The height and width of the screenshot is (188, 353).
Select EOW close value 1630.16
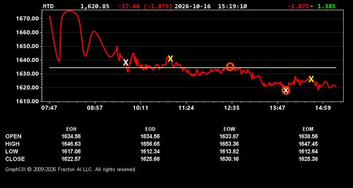pyautogui.click(x=229, y=159)
